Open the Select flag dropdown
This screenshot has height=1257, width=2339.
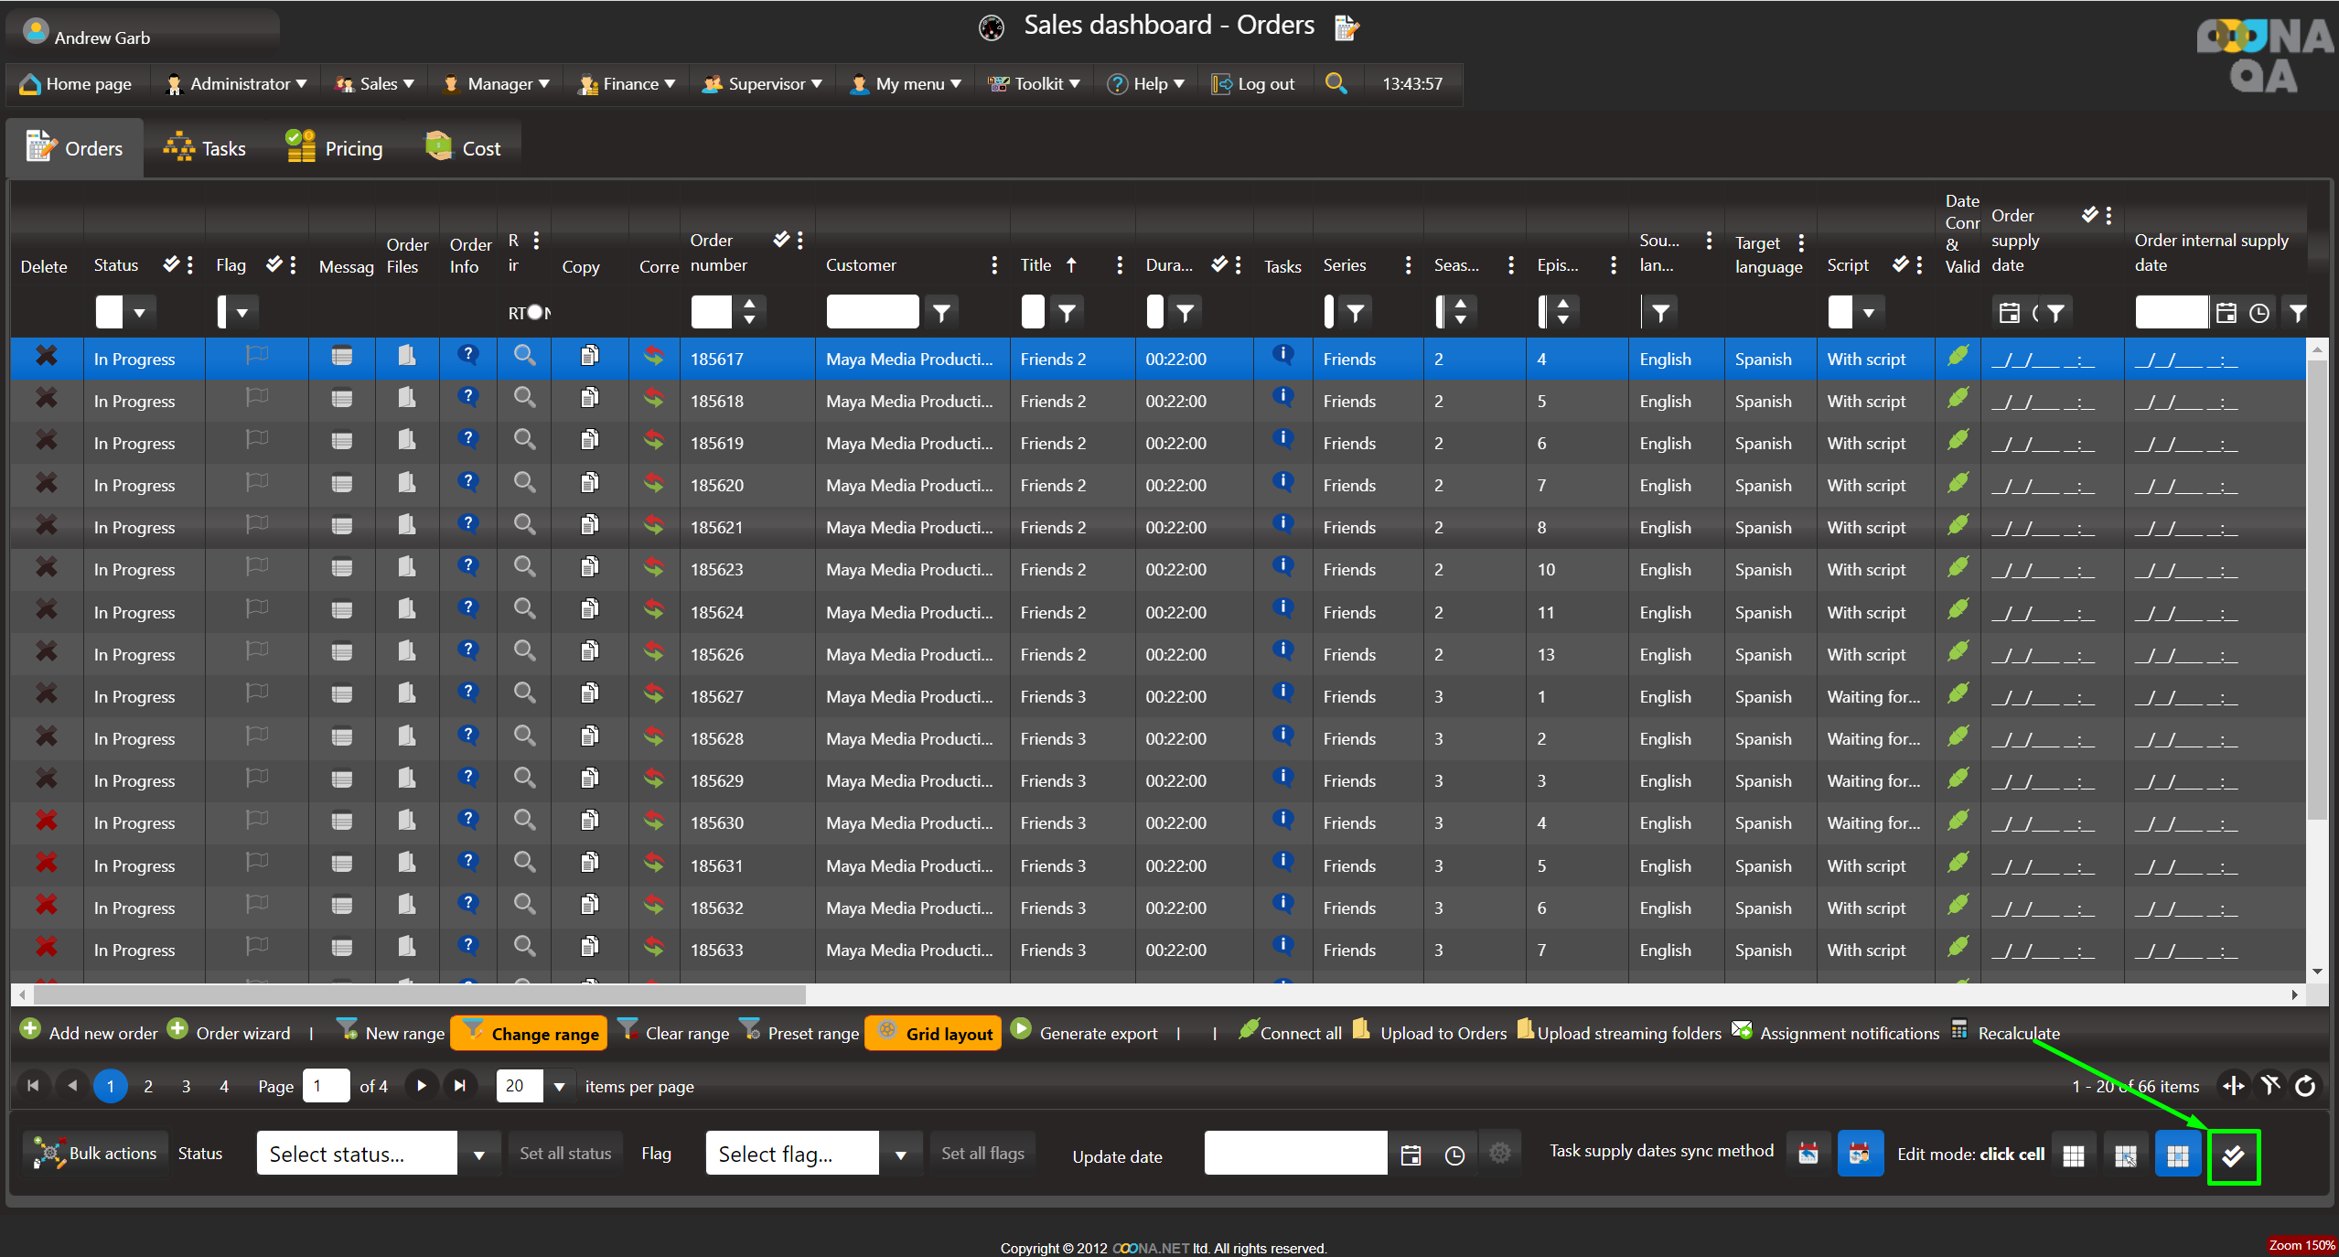900,1155
